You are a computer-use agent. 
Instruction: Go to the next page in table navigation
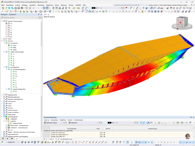[56, 139]
